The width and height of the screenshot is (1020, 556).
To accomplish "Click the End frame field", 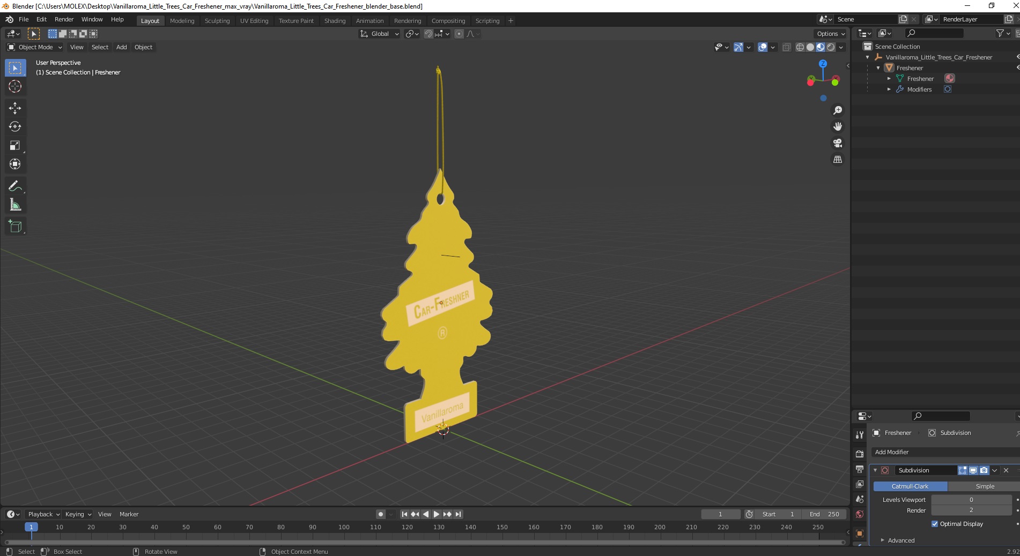I will pyautogui.click(x=825, y=514).
